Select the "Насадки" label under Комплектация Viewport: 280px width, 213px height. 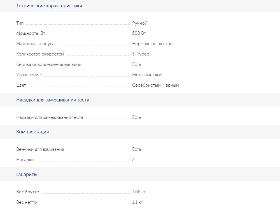pos(25,160)
